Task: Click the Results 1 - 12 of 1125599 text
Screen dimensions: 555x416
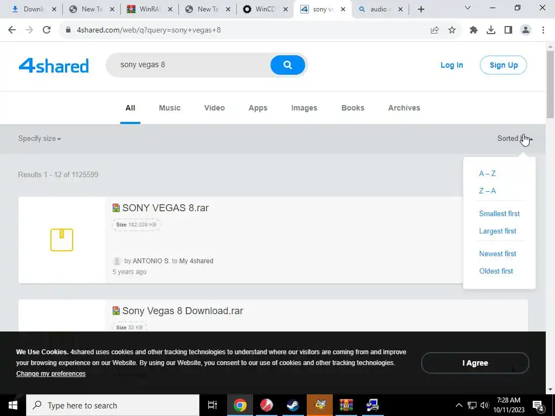Action: [59, 175]
